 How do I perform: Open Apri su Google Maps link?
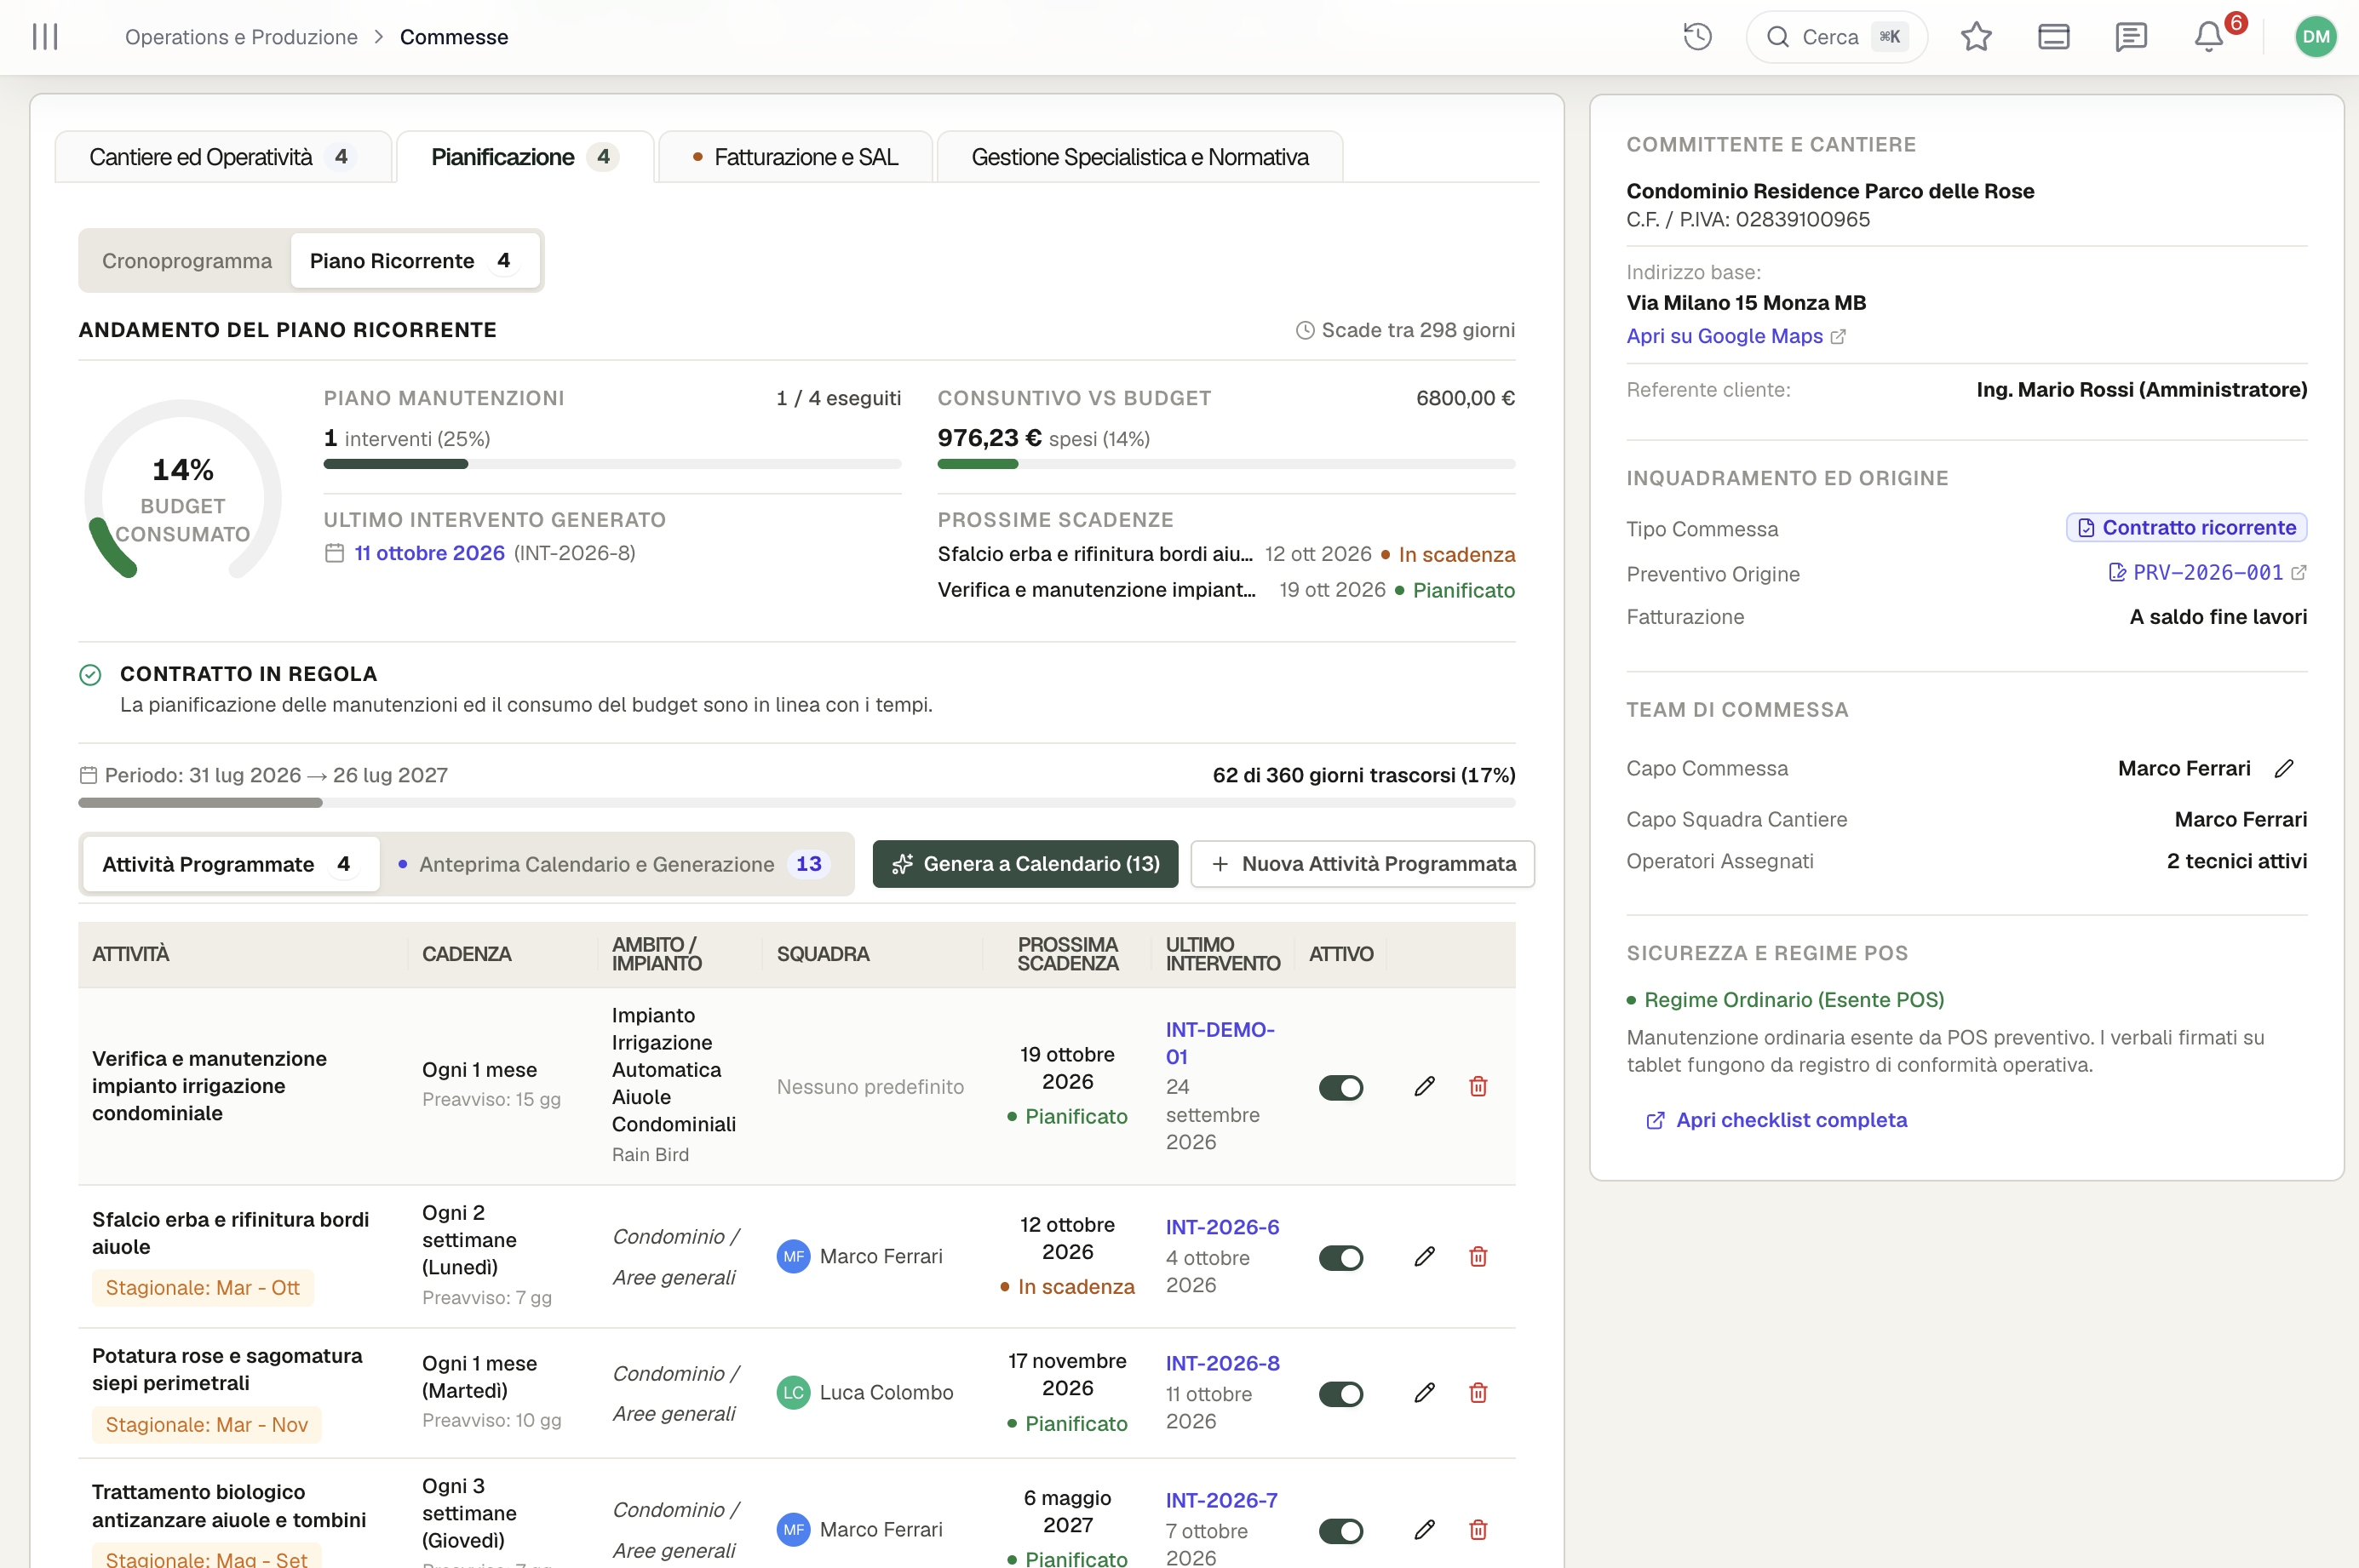coord(1736,336)
